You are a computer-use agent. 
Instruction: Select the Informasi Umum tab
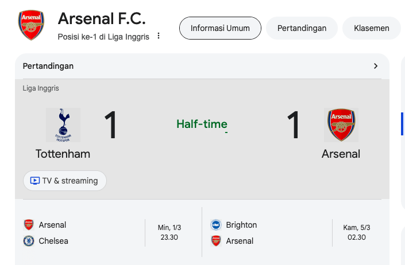point(220,28)
